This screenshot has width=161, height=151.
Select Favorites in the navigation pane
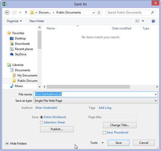tap(18, 33)
